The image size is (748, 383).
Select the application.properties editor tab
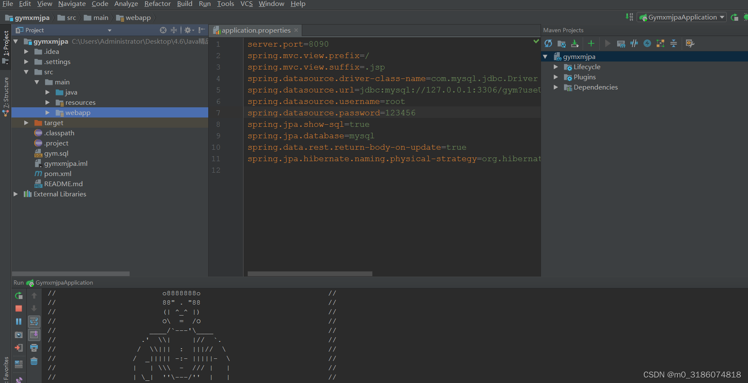tap(255, 31)
